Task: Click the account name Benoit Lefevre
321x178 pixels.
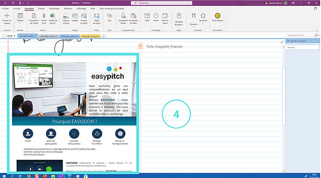Action: tap(275, 3)
